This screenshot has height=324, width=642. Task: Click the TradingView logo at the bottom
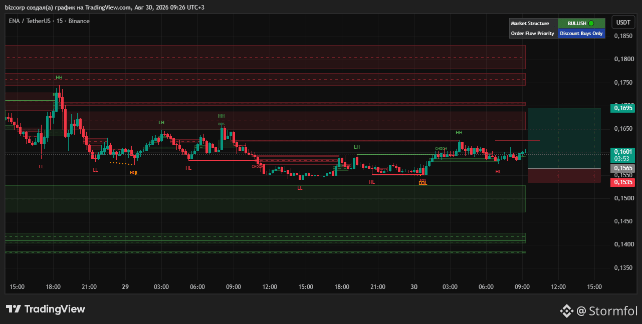click(x=46, y=309)
